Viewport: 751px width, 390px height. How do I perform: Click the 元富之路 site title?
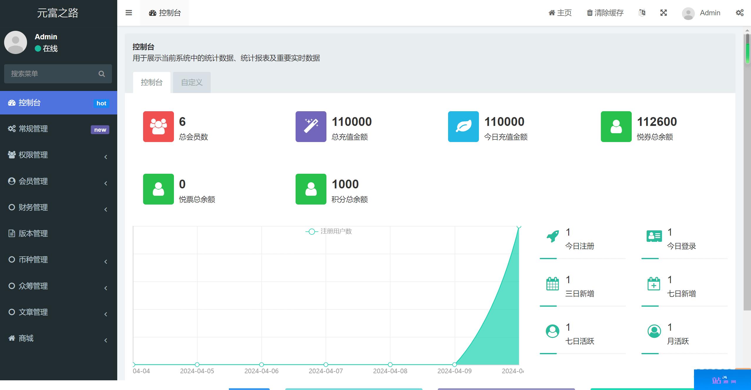click(x=58, y=13)
